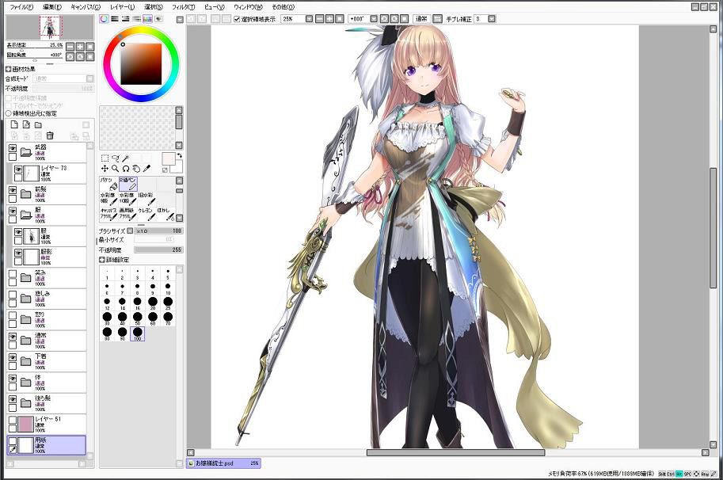Hide the 武器 layer folder
723x480 pixels.
[13, 148]
